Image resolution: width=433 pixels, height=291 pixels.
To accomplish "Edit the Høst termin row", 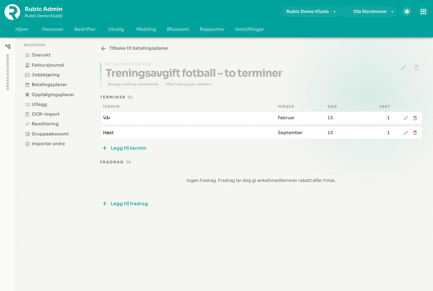I will (406, 133).
